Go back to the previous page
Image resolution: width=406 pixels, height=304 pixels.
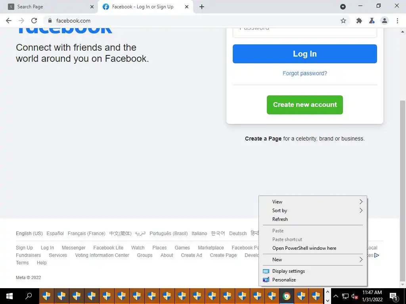pos(9,21)
